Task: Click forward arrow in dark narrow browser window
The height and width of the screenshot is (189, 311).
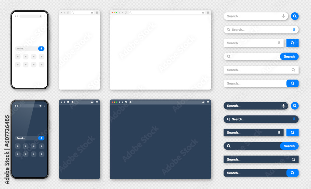Action: coord(64,102)
